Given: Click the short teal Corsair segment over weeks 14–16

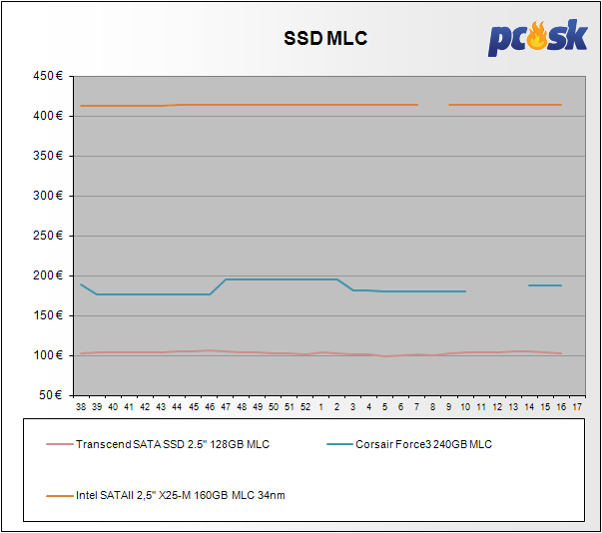Looking at the screenshot, I should (545, 285).
